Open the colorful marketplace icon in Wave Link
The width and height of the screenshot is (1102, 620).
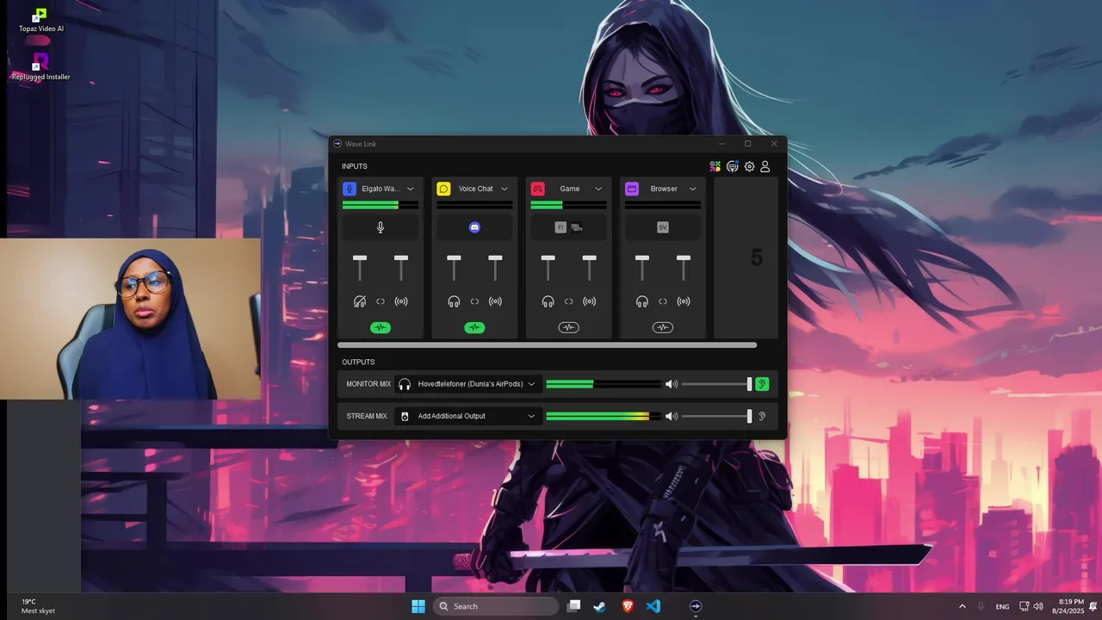[715, 166]
